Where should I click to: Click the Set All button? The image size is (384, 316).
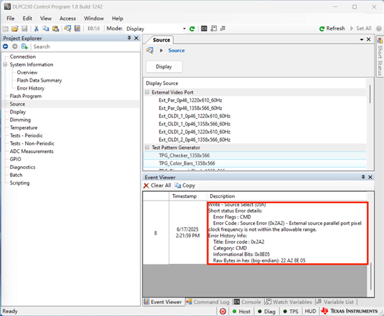[x=361, y=29]
